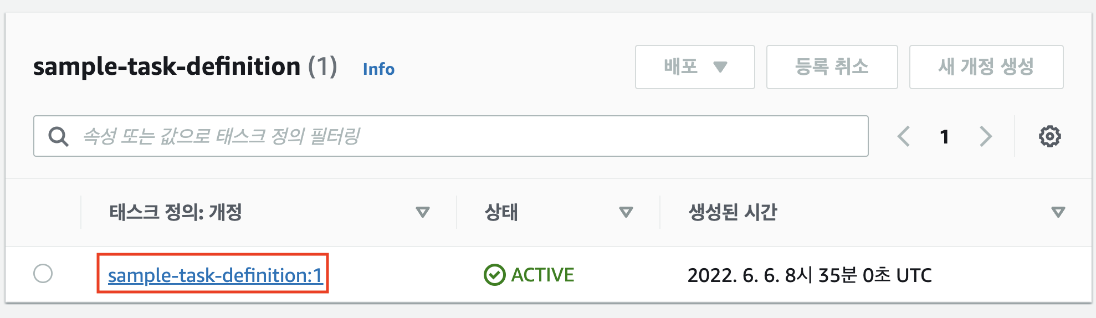Click the search magnifier icon
This screenshot has width=1096, height=318.
(58, 136)
